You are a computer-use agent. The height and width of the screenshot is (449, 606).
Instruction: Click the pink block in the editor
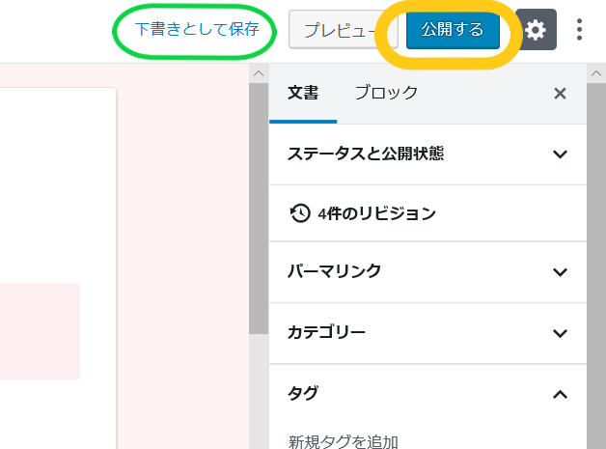point(40,331)
